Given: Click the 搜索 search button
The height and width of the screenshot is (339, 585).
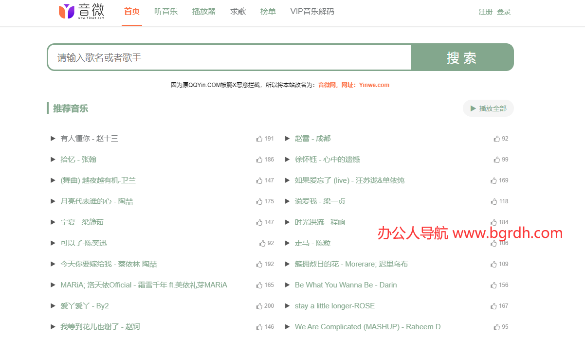Looking at the screenshot, I should [x=462, y=57].
